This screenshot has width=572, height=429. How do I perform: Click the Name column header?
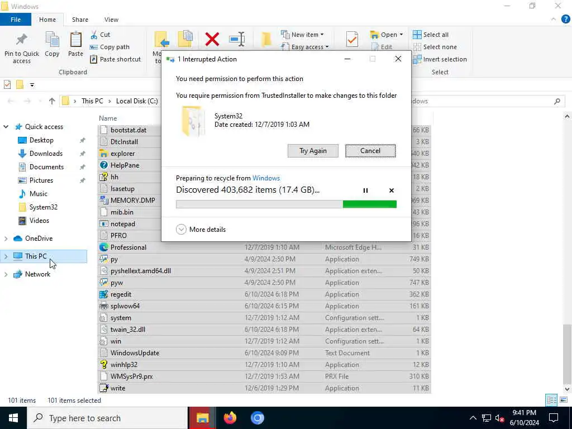pos(108,118)
